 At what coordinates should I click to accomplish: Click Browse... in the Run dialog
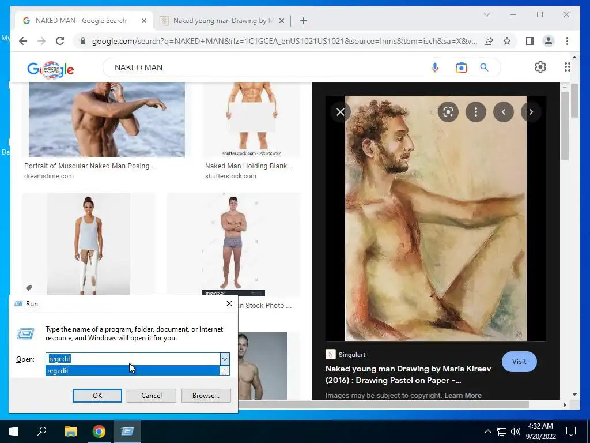(x=206, y=396)
